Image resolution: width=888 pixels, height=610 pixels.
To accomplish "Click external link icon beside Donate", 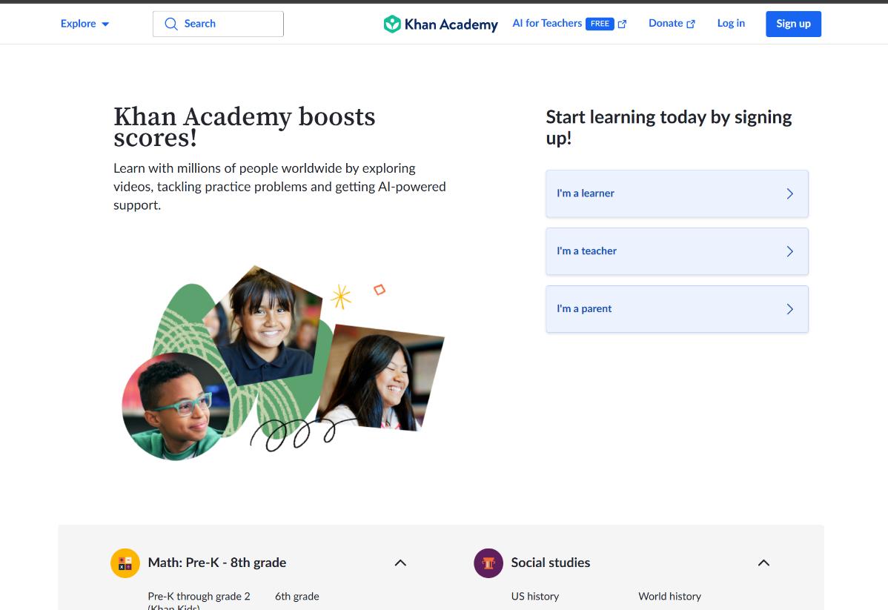I will tap(691, 24).
